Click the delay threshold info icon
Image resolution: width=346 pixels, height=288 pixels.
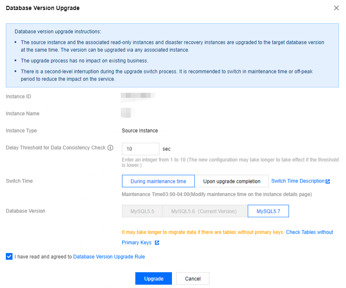pos(110,148)
